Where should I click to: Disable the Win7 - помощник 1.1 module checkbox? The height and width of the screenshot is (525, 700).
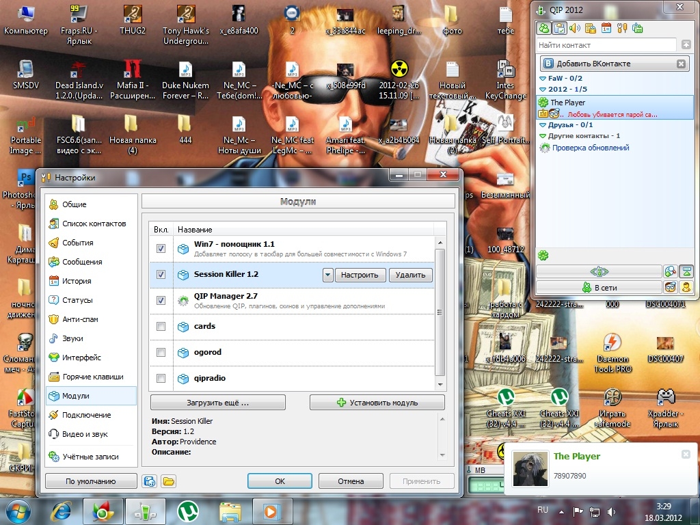pyautogui.click(x=161, y=249)
